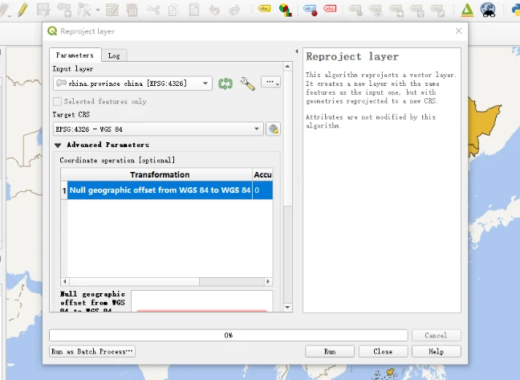Viewport: 520px width, 380px height.
Task: Open the Vertex tool dropdown arrow
Action: coord(98,10)
